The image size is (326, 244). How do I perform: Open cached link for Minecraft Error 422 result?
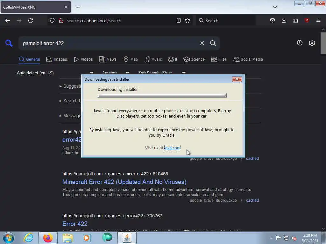(252, 200)
